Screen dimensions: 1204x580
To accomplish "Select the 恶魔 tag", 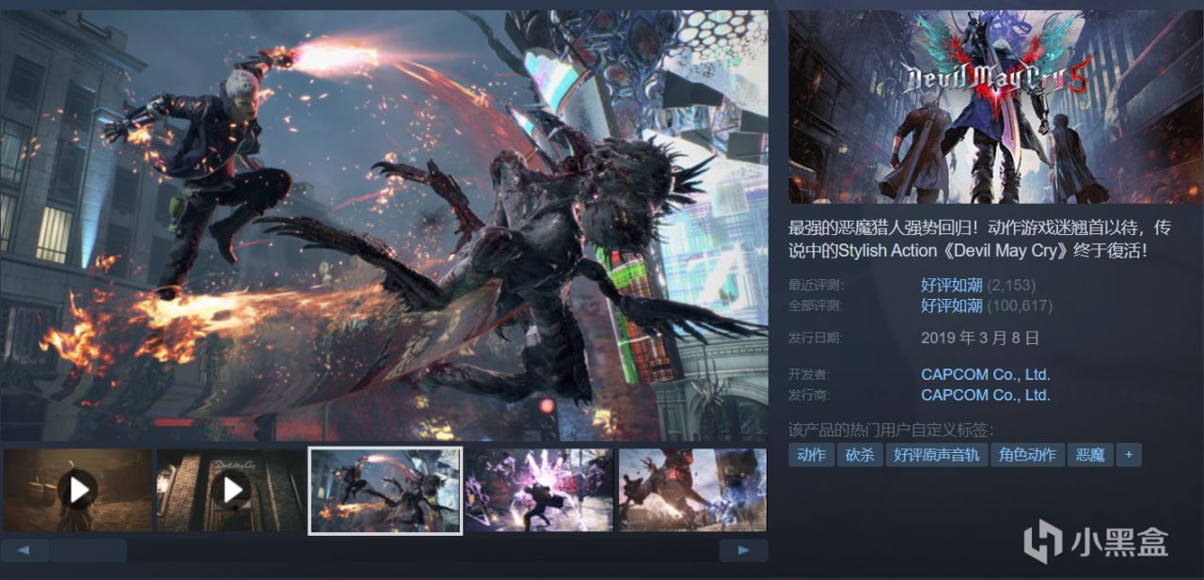I will pyautogui.click(x=1091, y=455).
